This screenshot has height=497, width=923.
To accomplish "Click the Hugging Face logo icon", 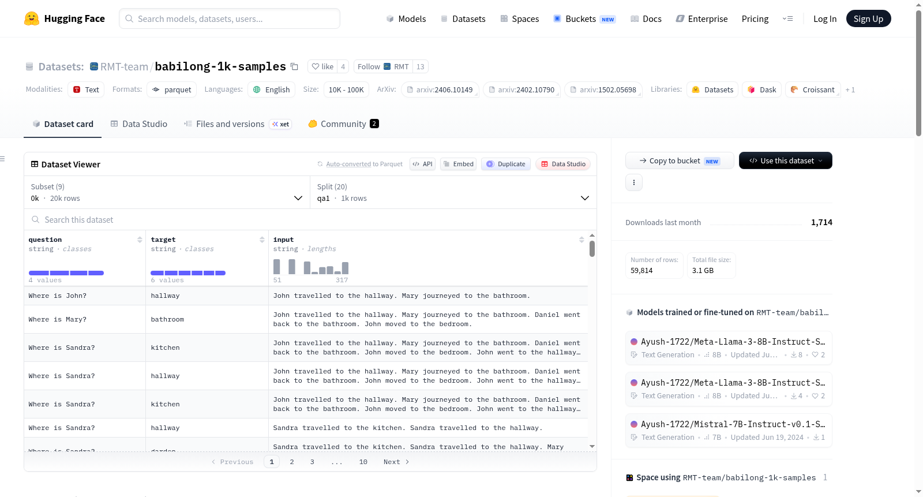I will [x=32, y=18].
